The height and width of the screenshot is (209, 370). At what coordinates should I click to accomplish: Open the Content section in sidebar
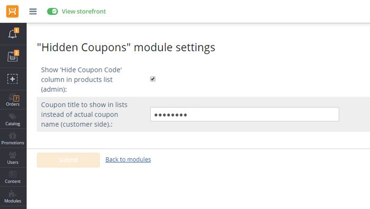coord(13,177)
